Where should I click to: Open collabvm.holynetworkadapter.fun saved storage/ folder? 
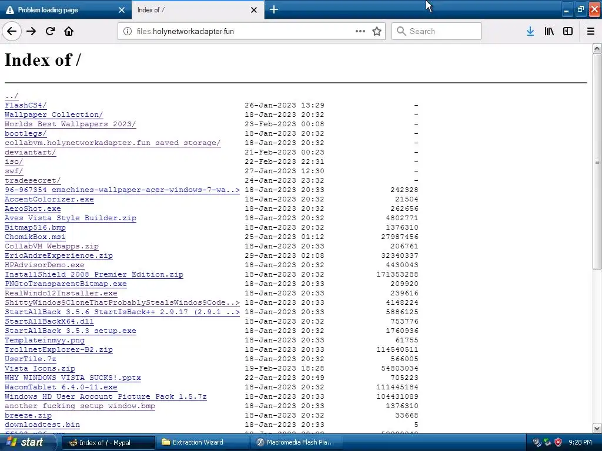click(112, 143)
